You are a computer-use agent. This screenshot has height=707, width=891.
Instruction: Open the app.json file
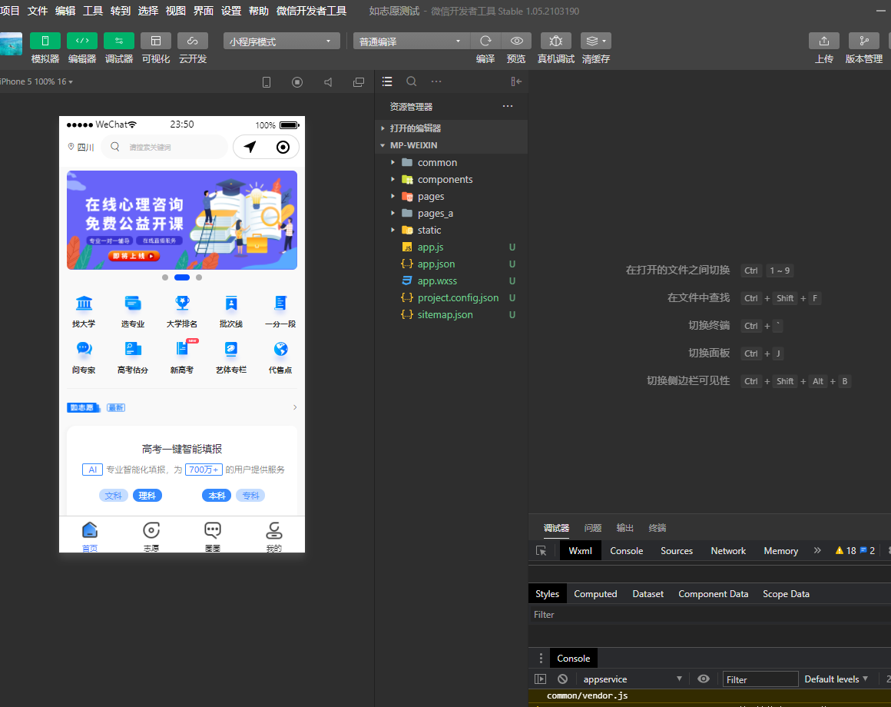coord(451,264)
